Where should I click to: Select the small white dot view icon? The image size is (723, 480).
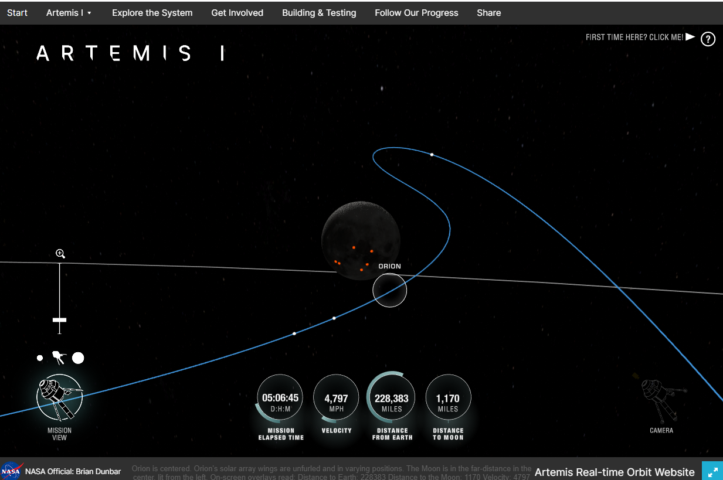click(x=40, y=358)
